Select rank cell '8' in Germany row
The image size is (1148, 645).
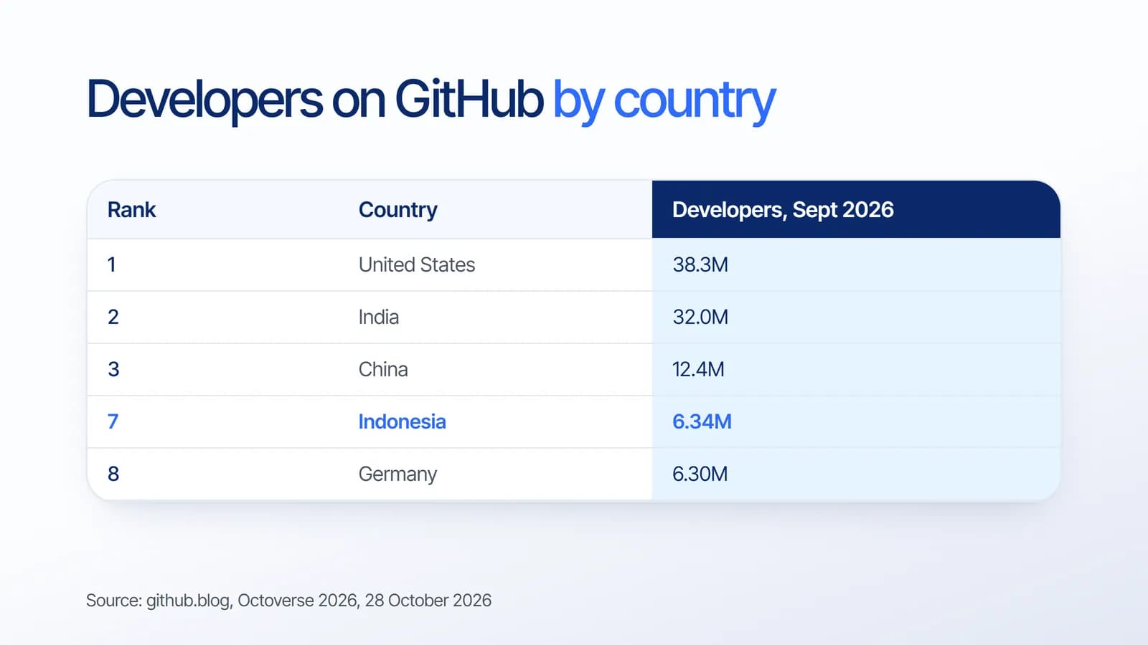(x=113, y=474)
